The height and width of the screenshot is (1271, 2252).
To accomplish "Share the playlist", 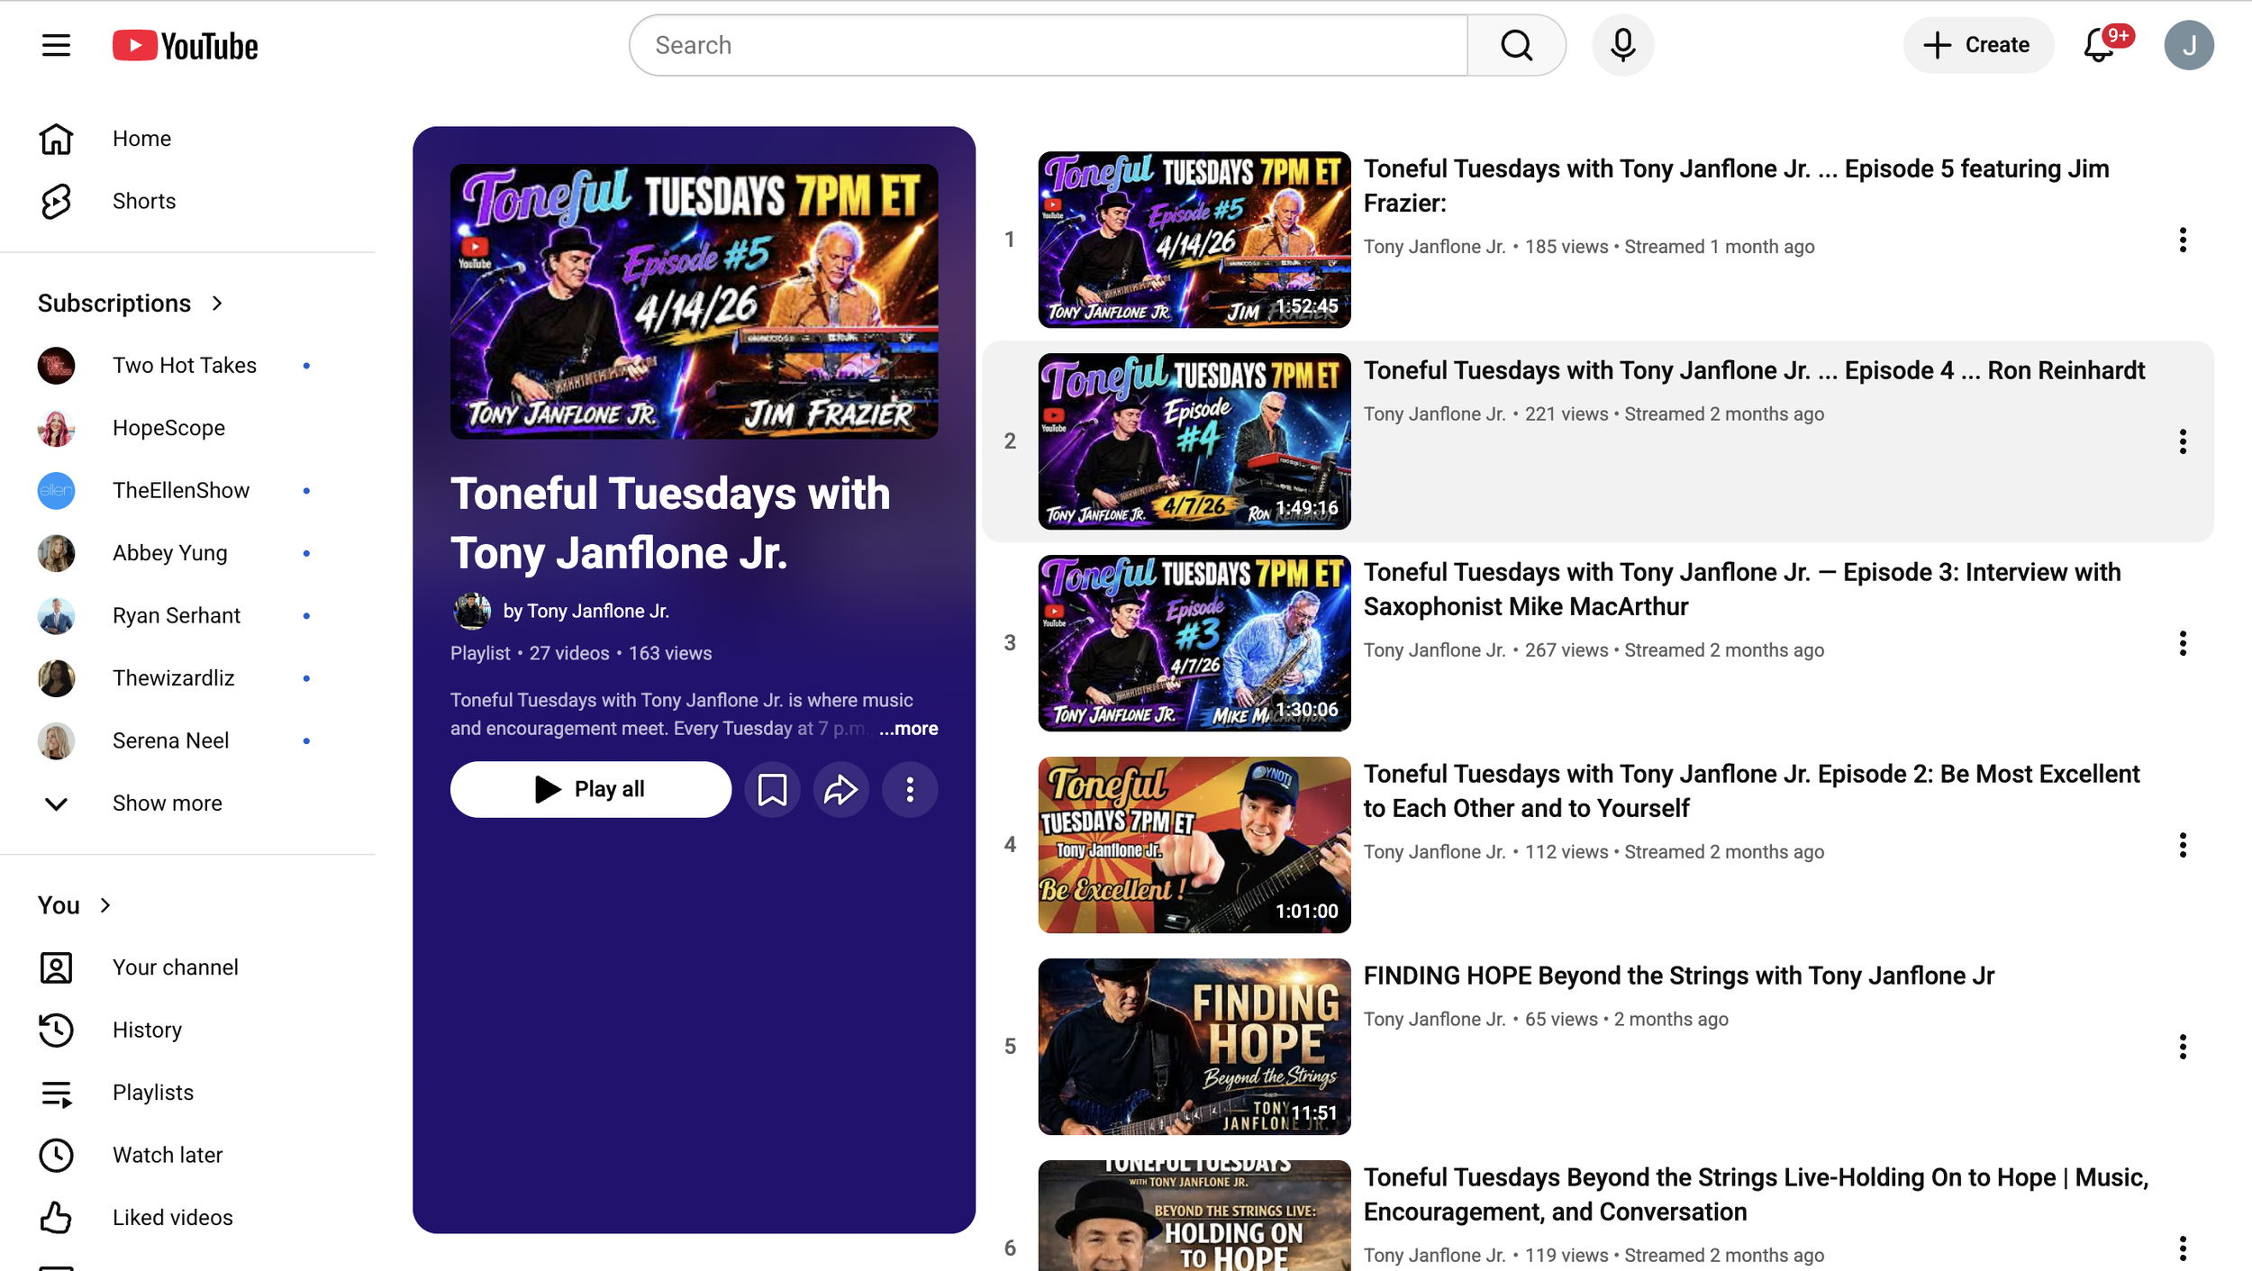I will click(840, 790).
